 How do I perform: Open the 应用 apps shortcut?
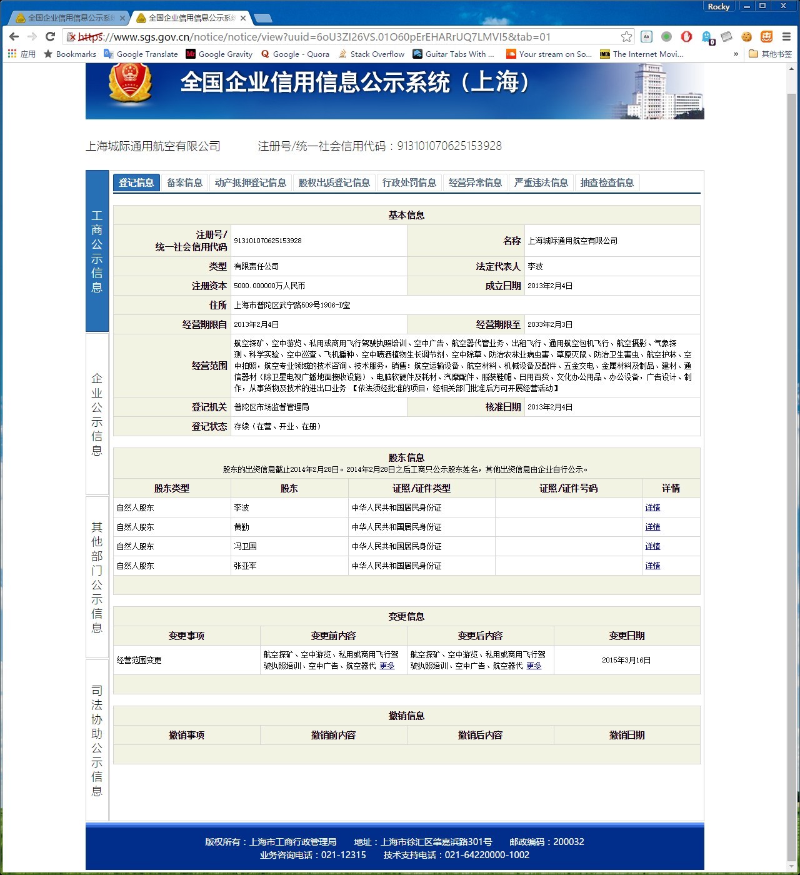22,54
